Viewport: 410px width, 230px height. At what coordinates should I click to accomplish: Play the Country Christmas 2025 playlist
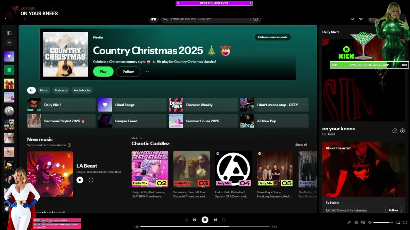coord(103,72)
